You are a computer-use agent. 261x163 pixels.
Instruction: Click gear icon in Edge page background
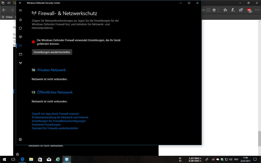(x=18, y=154)
